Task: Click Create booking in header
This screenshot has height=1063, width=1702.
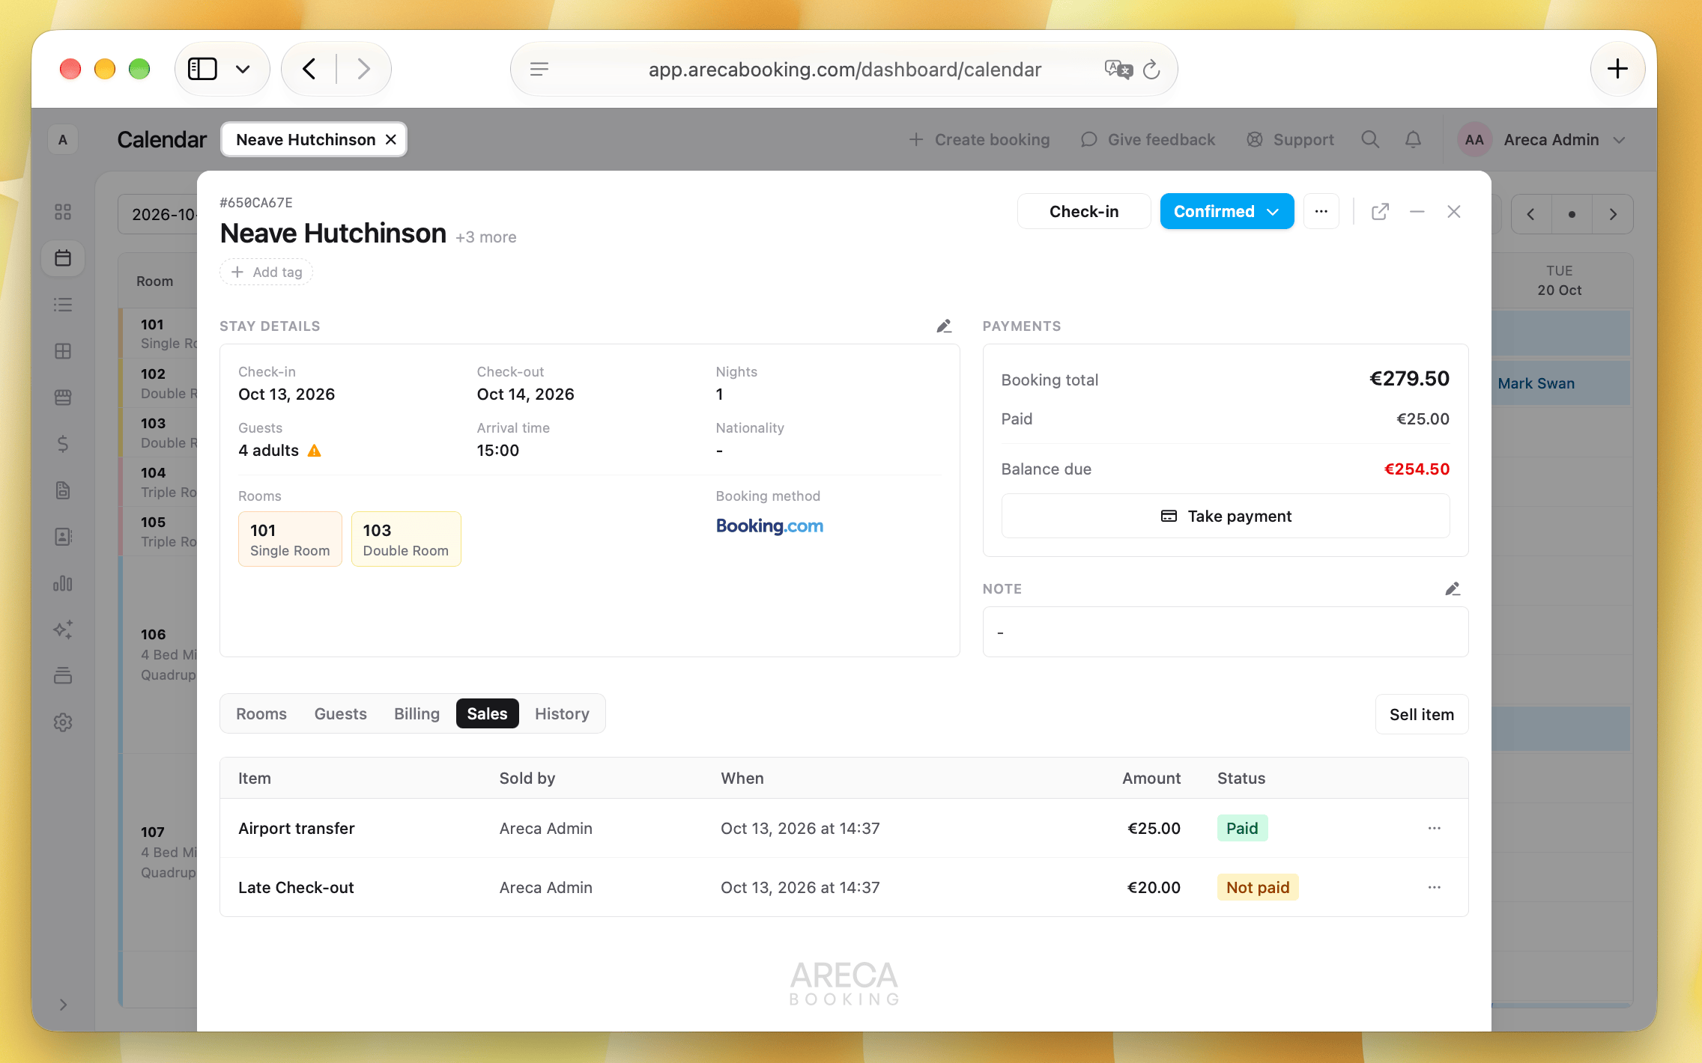Action: 979,140
